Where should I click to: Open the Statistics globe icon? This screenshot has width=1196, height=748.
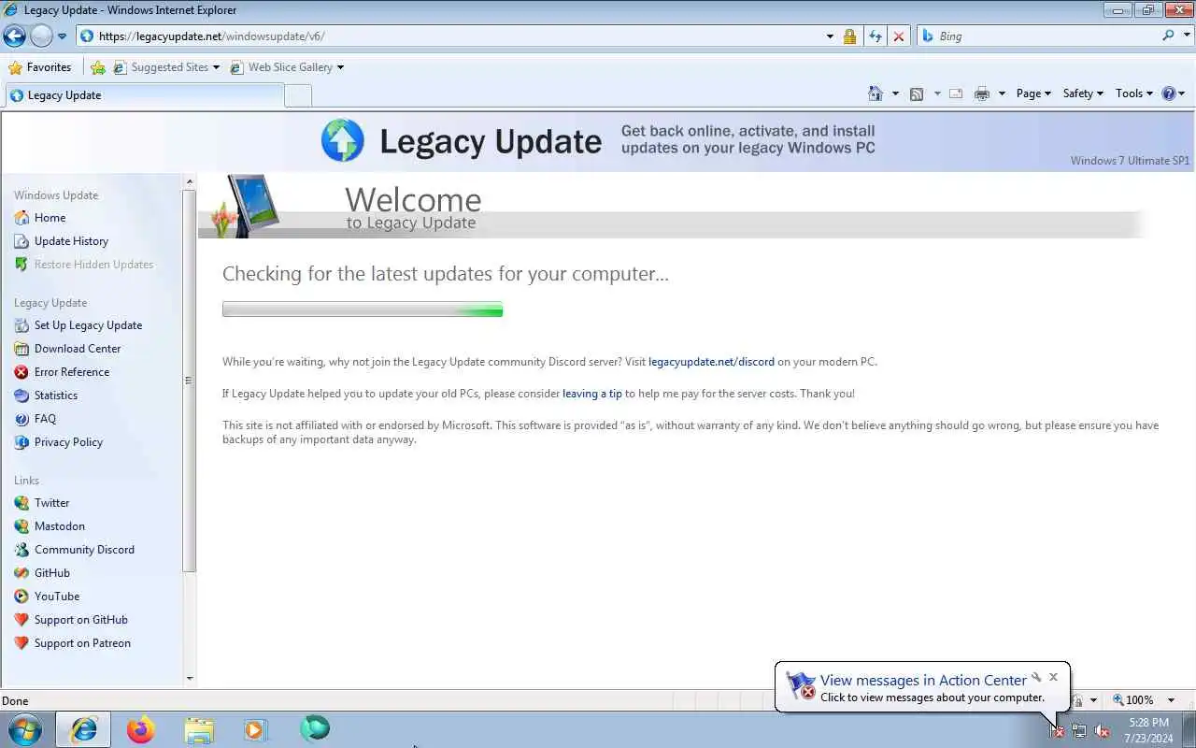pyautogui.click(x=21, y=396)
